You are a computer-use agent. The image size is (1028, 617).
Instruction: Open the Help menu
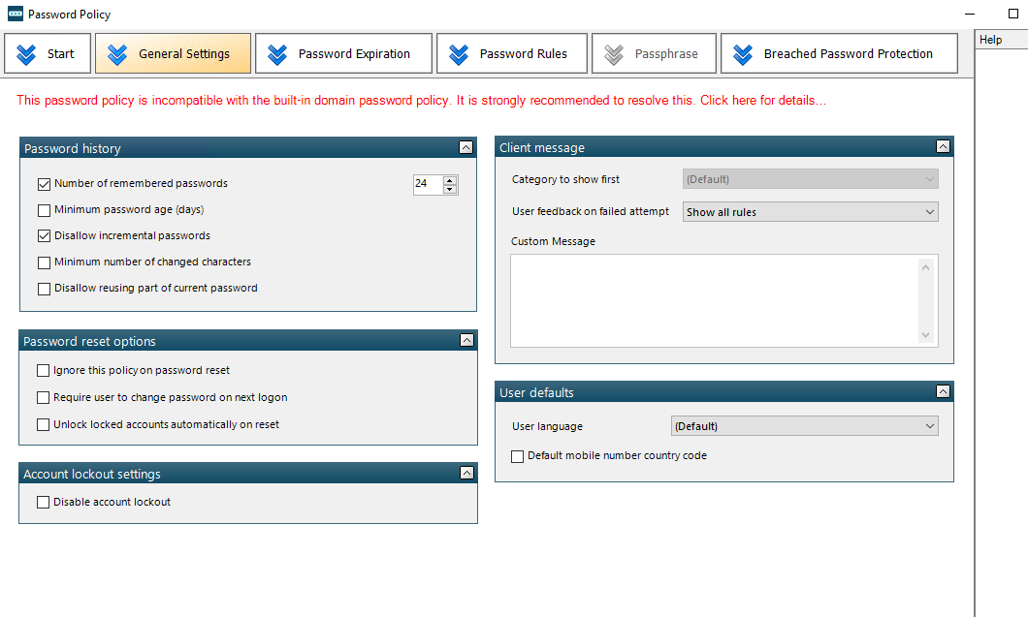(x=990, y=40)
